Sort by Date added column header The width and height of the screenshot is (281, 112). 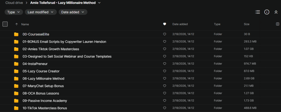click(180, 24)
